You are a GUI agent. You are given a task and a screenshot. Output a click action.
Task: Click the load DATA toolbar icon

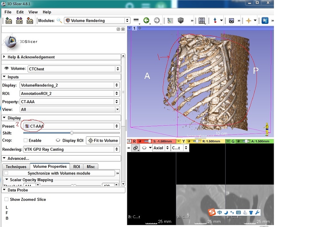(x=9, y=21)
